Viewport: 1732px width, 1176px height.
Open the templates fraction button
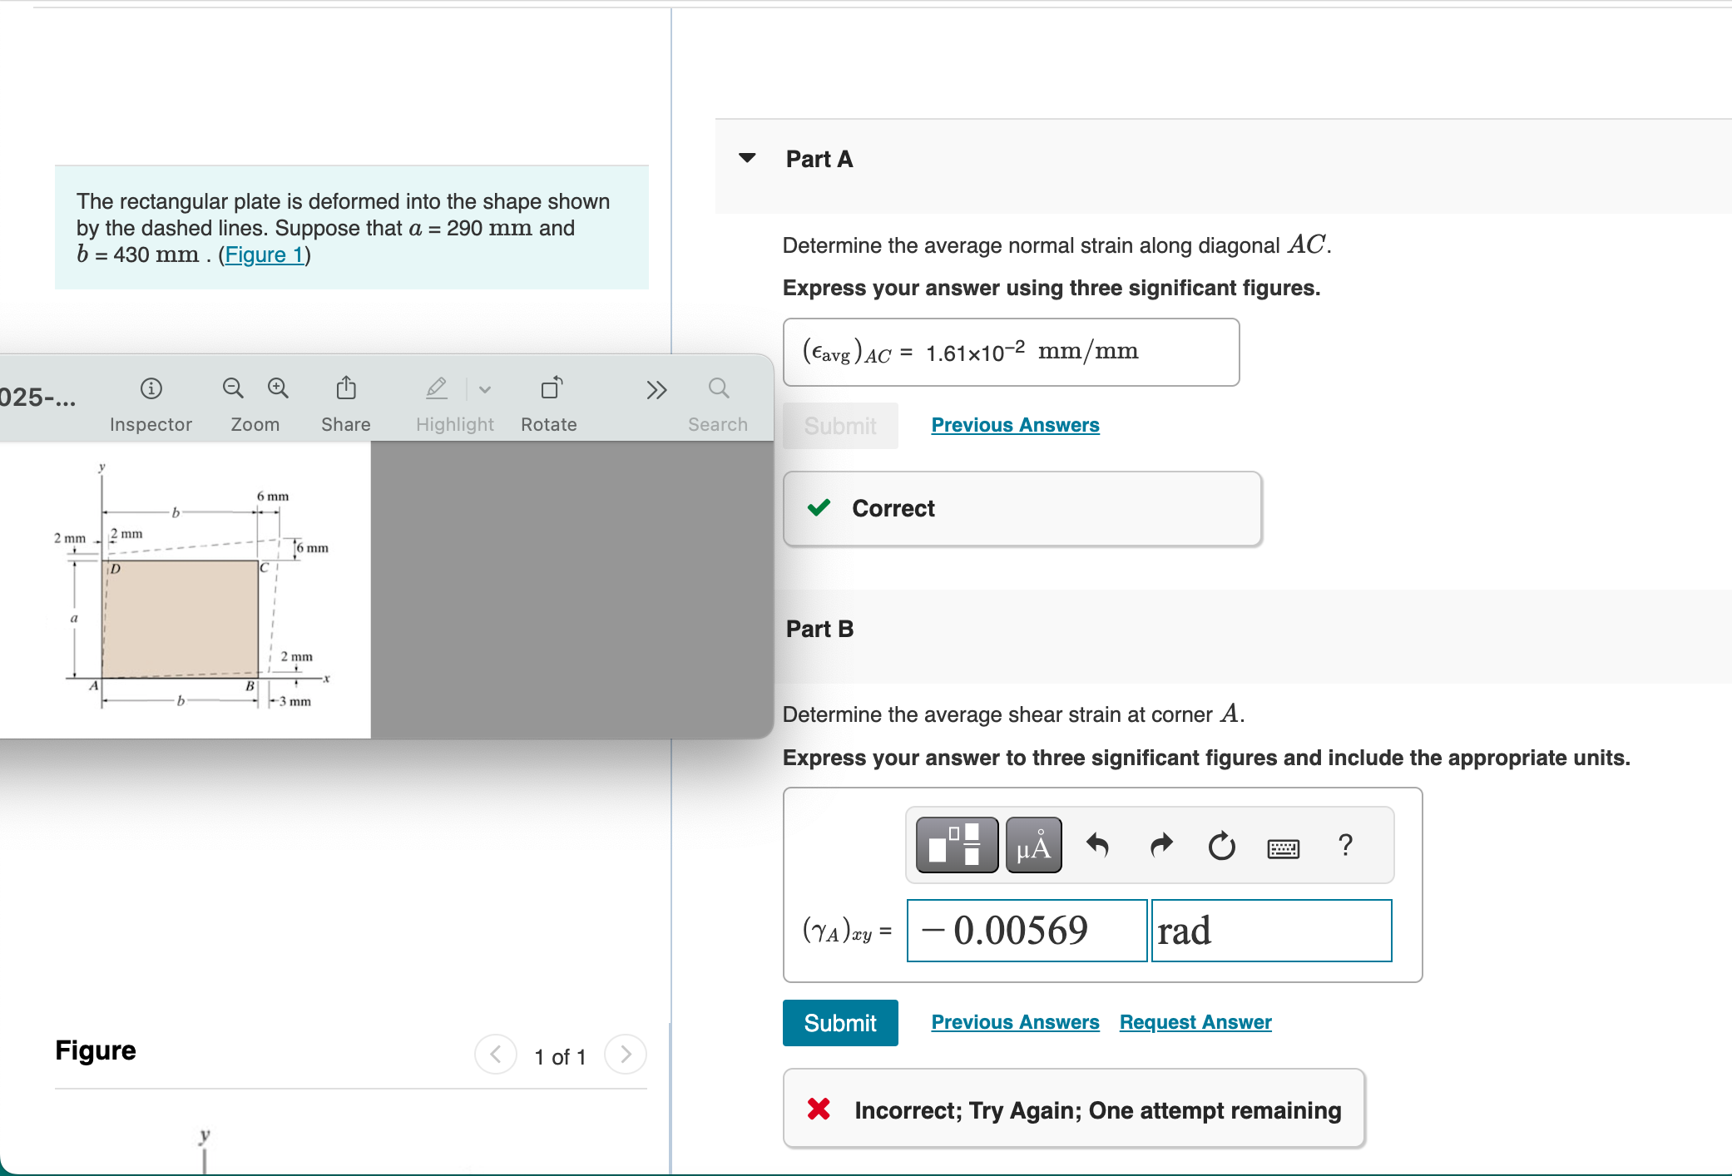coord(957,845)
